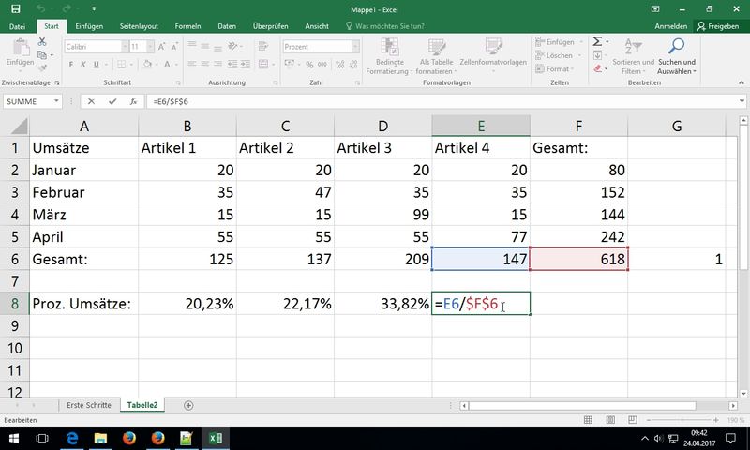Click the red eraser Clear icon
The width and height of the screenshot is (750, 450).
tap(597, 68)
